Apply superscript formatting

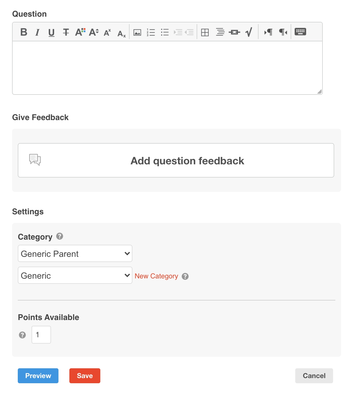coord(107,32)
